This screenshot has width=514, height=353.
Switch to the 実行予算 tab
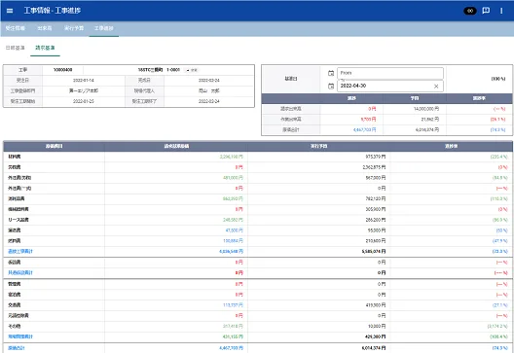pos(74,28)
